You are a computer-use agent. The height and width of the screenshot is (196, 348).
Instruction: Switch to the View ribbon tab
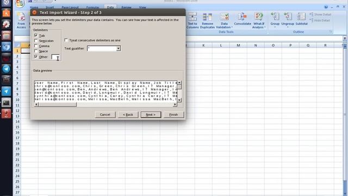coord(142,7)
